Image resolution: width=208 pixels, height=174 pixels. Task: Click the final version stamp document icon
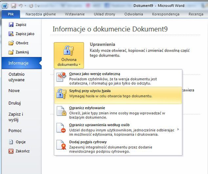[61, 77]
